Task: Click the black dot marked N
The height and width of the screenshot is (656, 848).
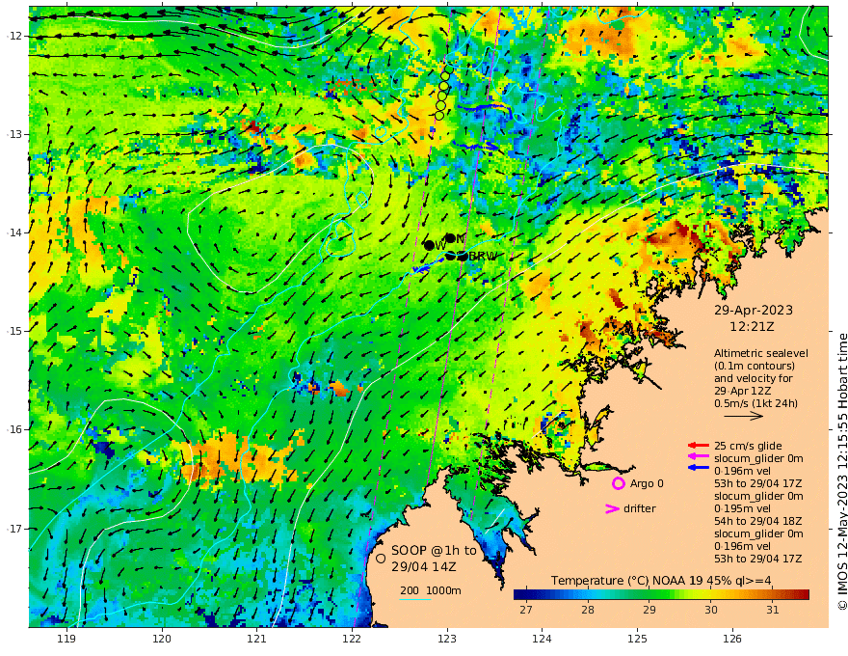Action: pos(450,237)
